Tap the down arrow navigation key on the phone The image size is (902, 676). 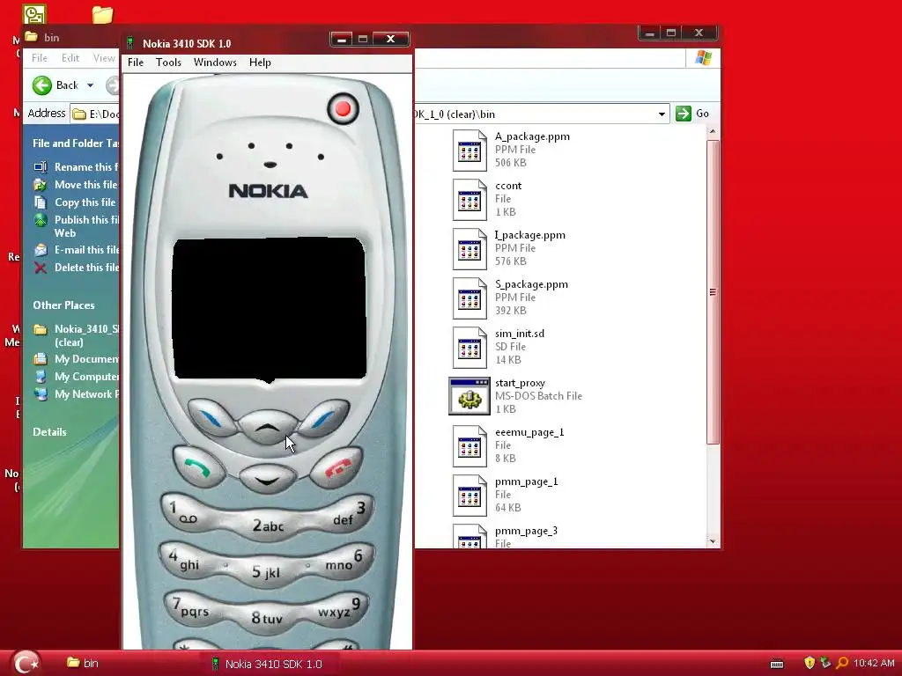[268, 478]
